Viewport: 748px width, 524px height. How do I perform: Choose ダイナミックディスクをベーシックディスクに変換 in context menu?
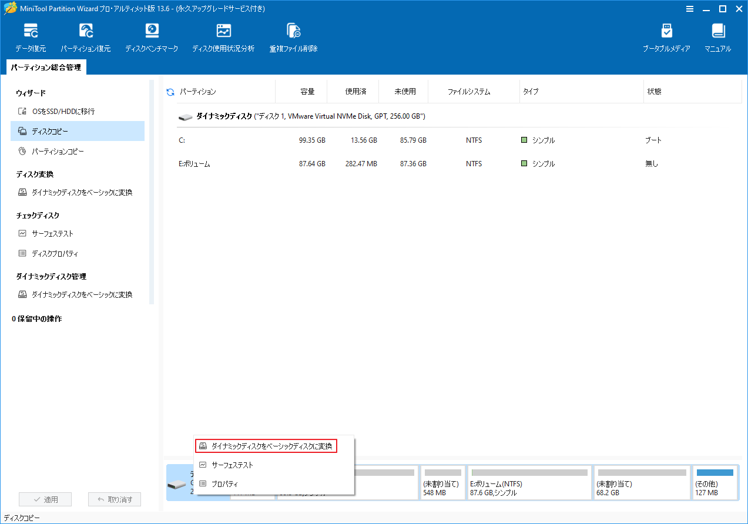click(x=266, y=446)
